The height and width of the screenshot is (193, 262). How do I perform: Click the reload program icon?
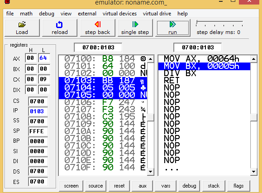[x=59, y=24]
